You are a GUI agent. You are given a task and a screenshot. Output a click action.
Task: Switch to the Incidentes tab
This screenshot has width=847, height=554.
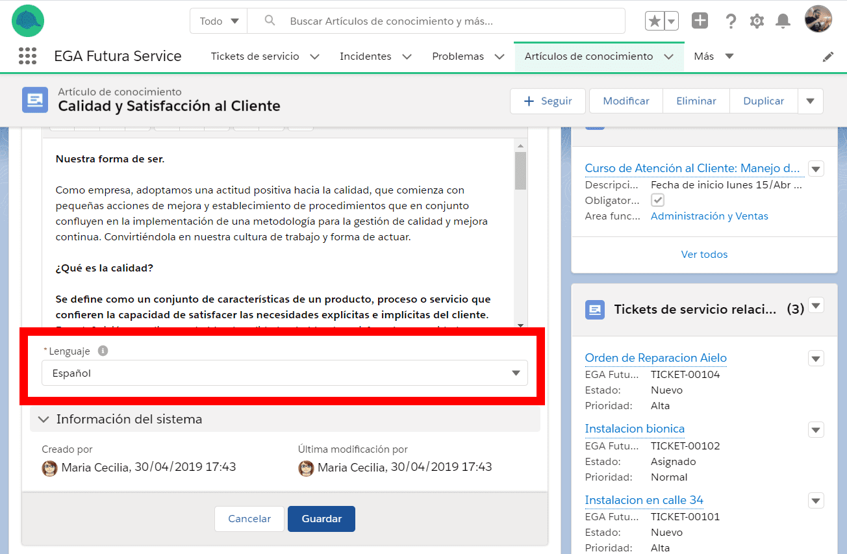tap(365, 57)
